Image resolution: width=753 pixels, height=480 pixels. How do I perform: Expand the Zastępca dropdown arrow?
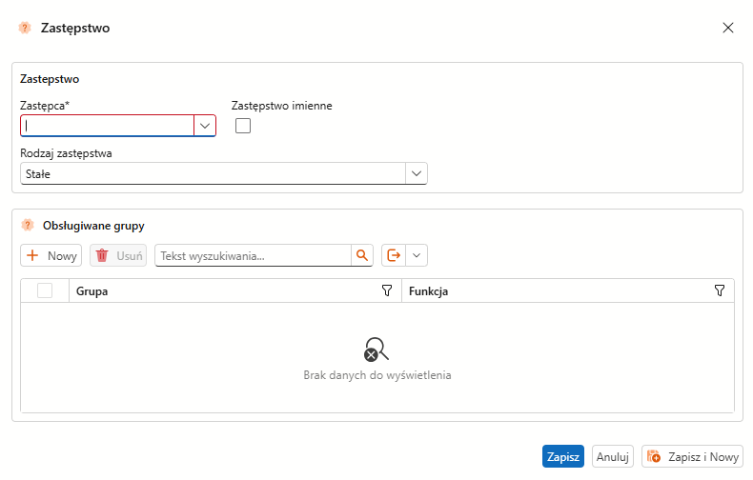click(205, 126)
